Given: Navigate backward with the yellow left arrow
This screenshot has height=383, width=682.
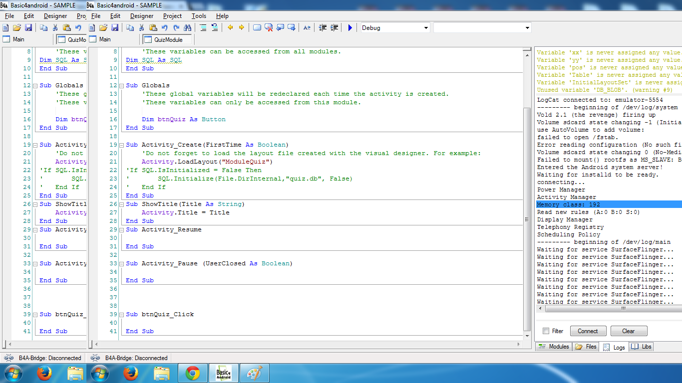Looking at the screenshot, I should point(230,28).
